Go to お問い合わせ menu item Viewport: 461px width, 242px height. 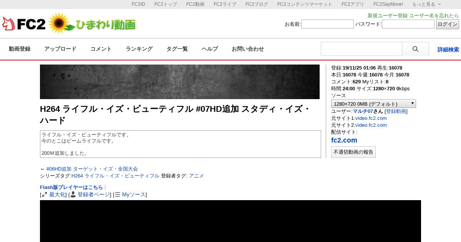tap(248, 49)
